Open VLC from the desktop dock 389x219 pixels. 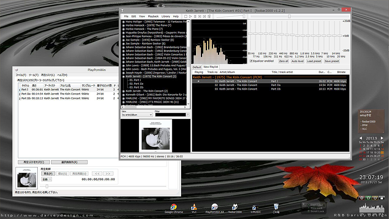[194, 207]
